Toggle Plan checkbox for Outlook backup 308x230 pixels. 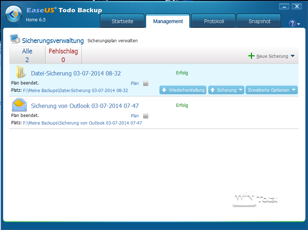[146, 116]
